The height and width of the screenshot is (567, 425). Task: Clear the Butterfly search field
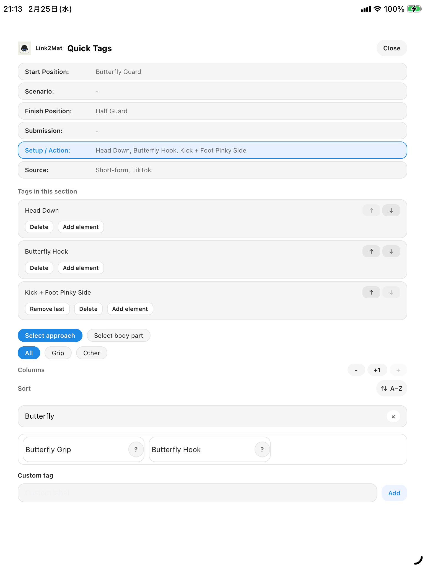393,416
